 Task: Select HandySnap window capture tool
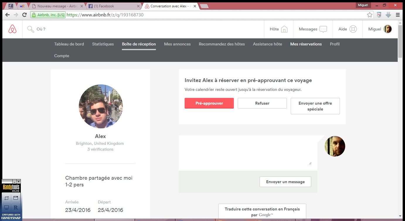pos(16,198)
